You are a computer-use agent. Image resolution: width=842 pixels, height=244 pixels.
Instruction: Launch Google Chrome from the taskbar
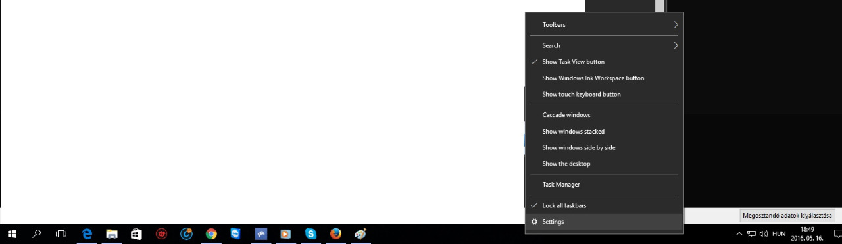click(211, 233)
